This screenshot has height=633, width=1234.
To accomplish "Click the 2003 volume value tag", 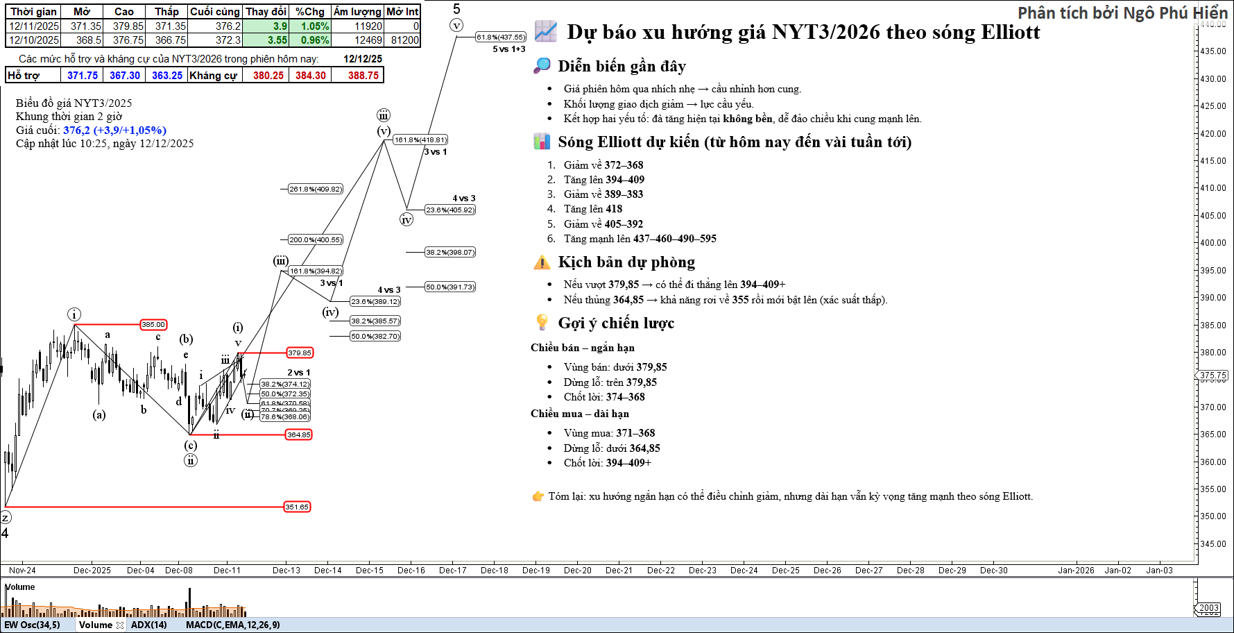I will (1209, 608).
